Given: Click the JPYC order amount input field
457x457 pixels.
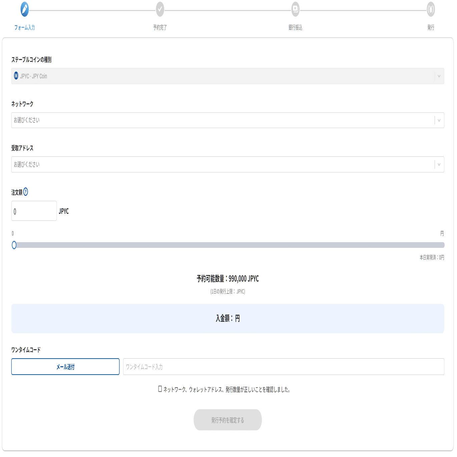Looking at the screenshot, I should [x=34, y=210].
